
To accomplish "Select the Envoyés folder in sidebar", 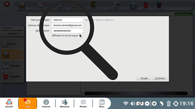I will coord(12,66).
